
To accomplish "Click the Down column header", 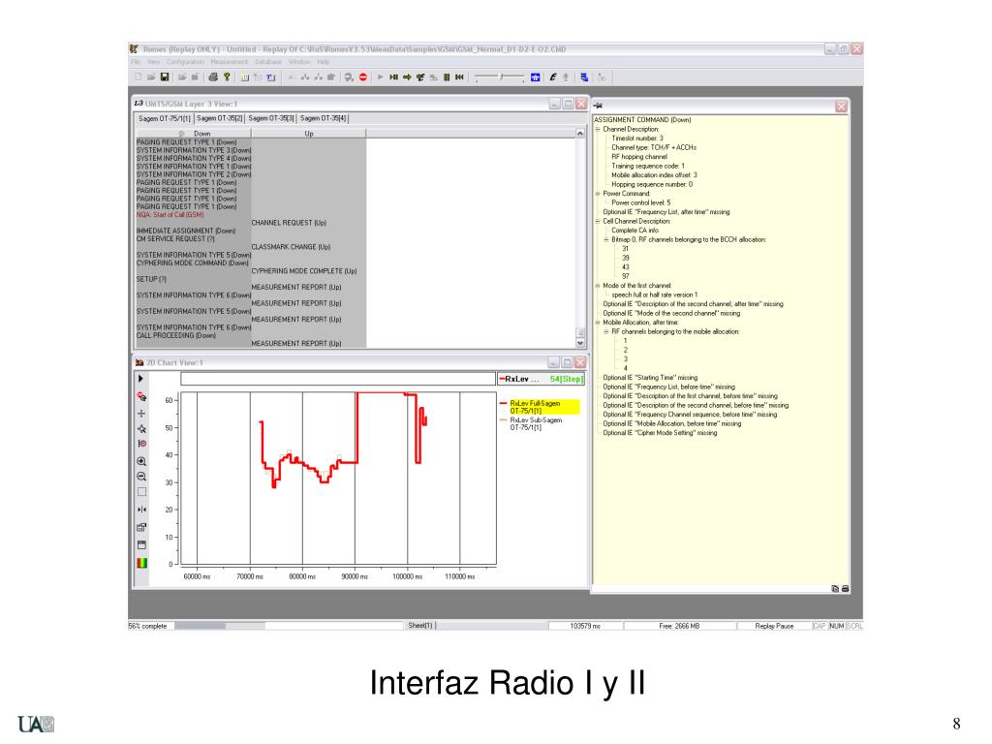I will point(194,134).
